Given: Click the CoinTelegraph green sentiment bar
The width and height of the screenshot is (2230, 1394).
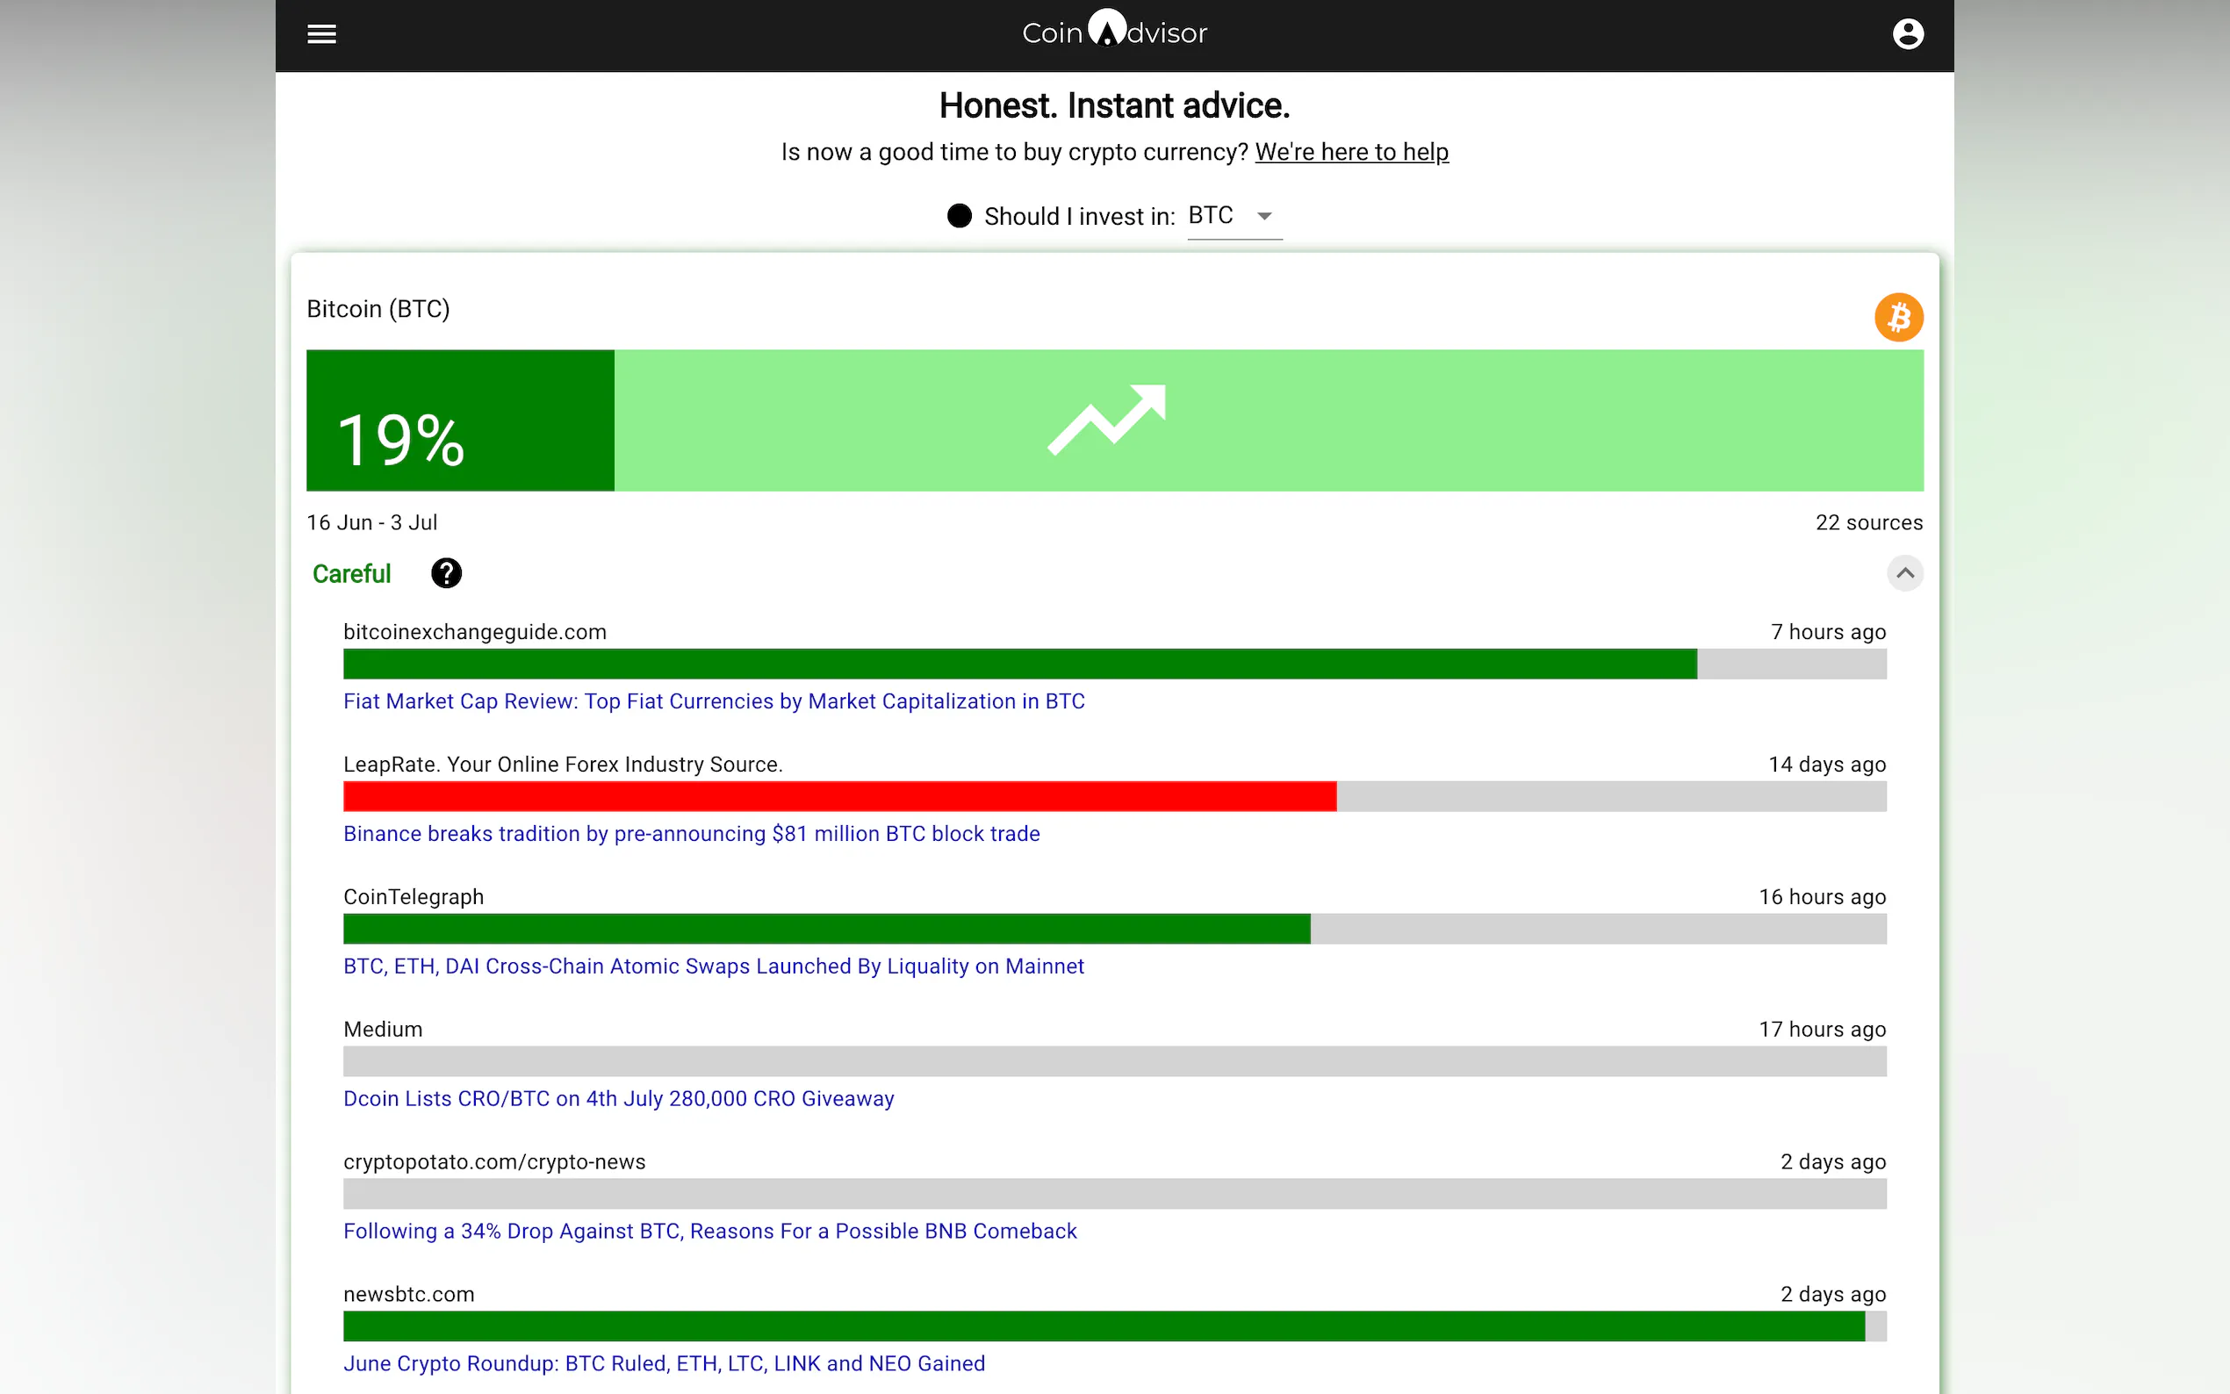Looking at the screenshot, I should [827, 930].
